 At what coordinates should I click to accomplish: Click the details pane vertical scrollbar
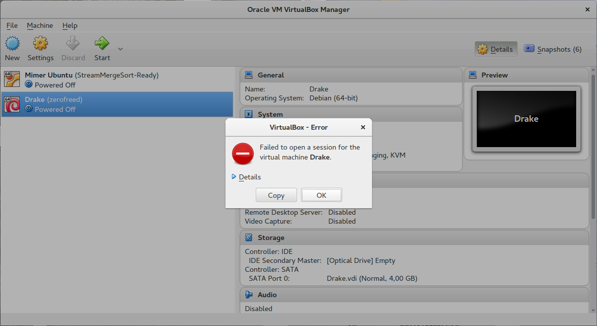(594, 147)
